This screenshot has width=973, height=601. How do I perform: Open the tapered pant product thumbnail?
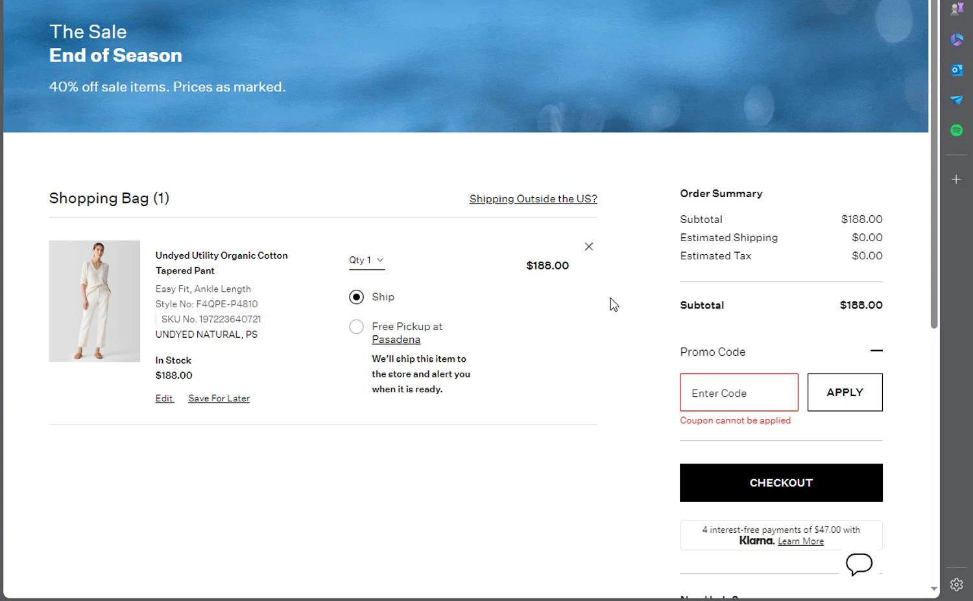94,301
